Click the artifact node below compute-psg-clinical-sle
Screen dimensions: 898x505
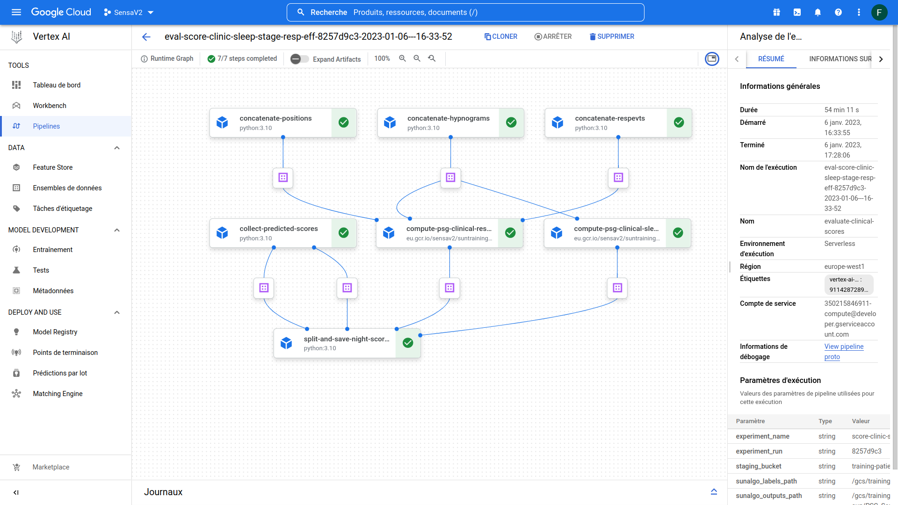pyautogui.click(x=617, y=288)
